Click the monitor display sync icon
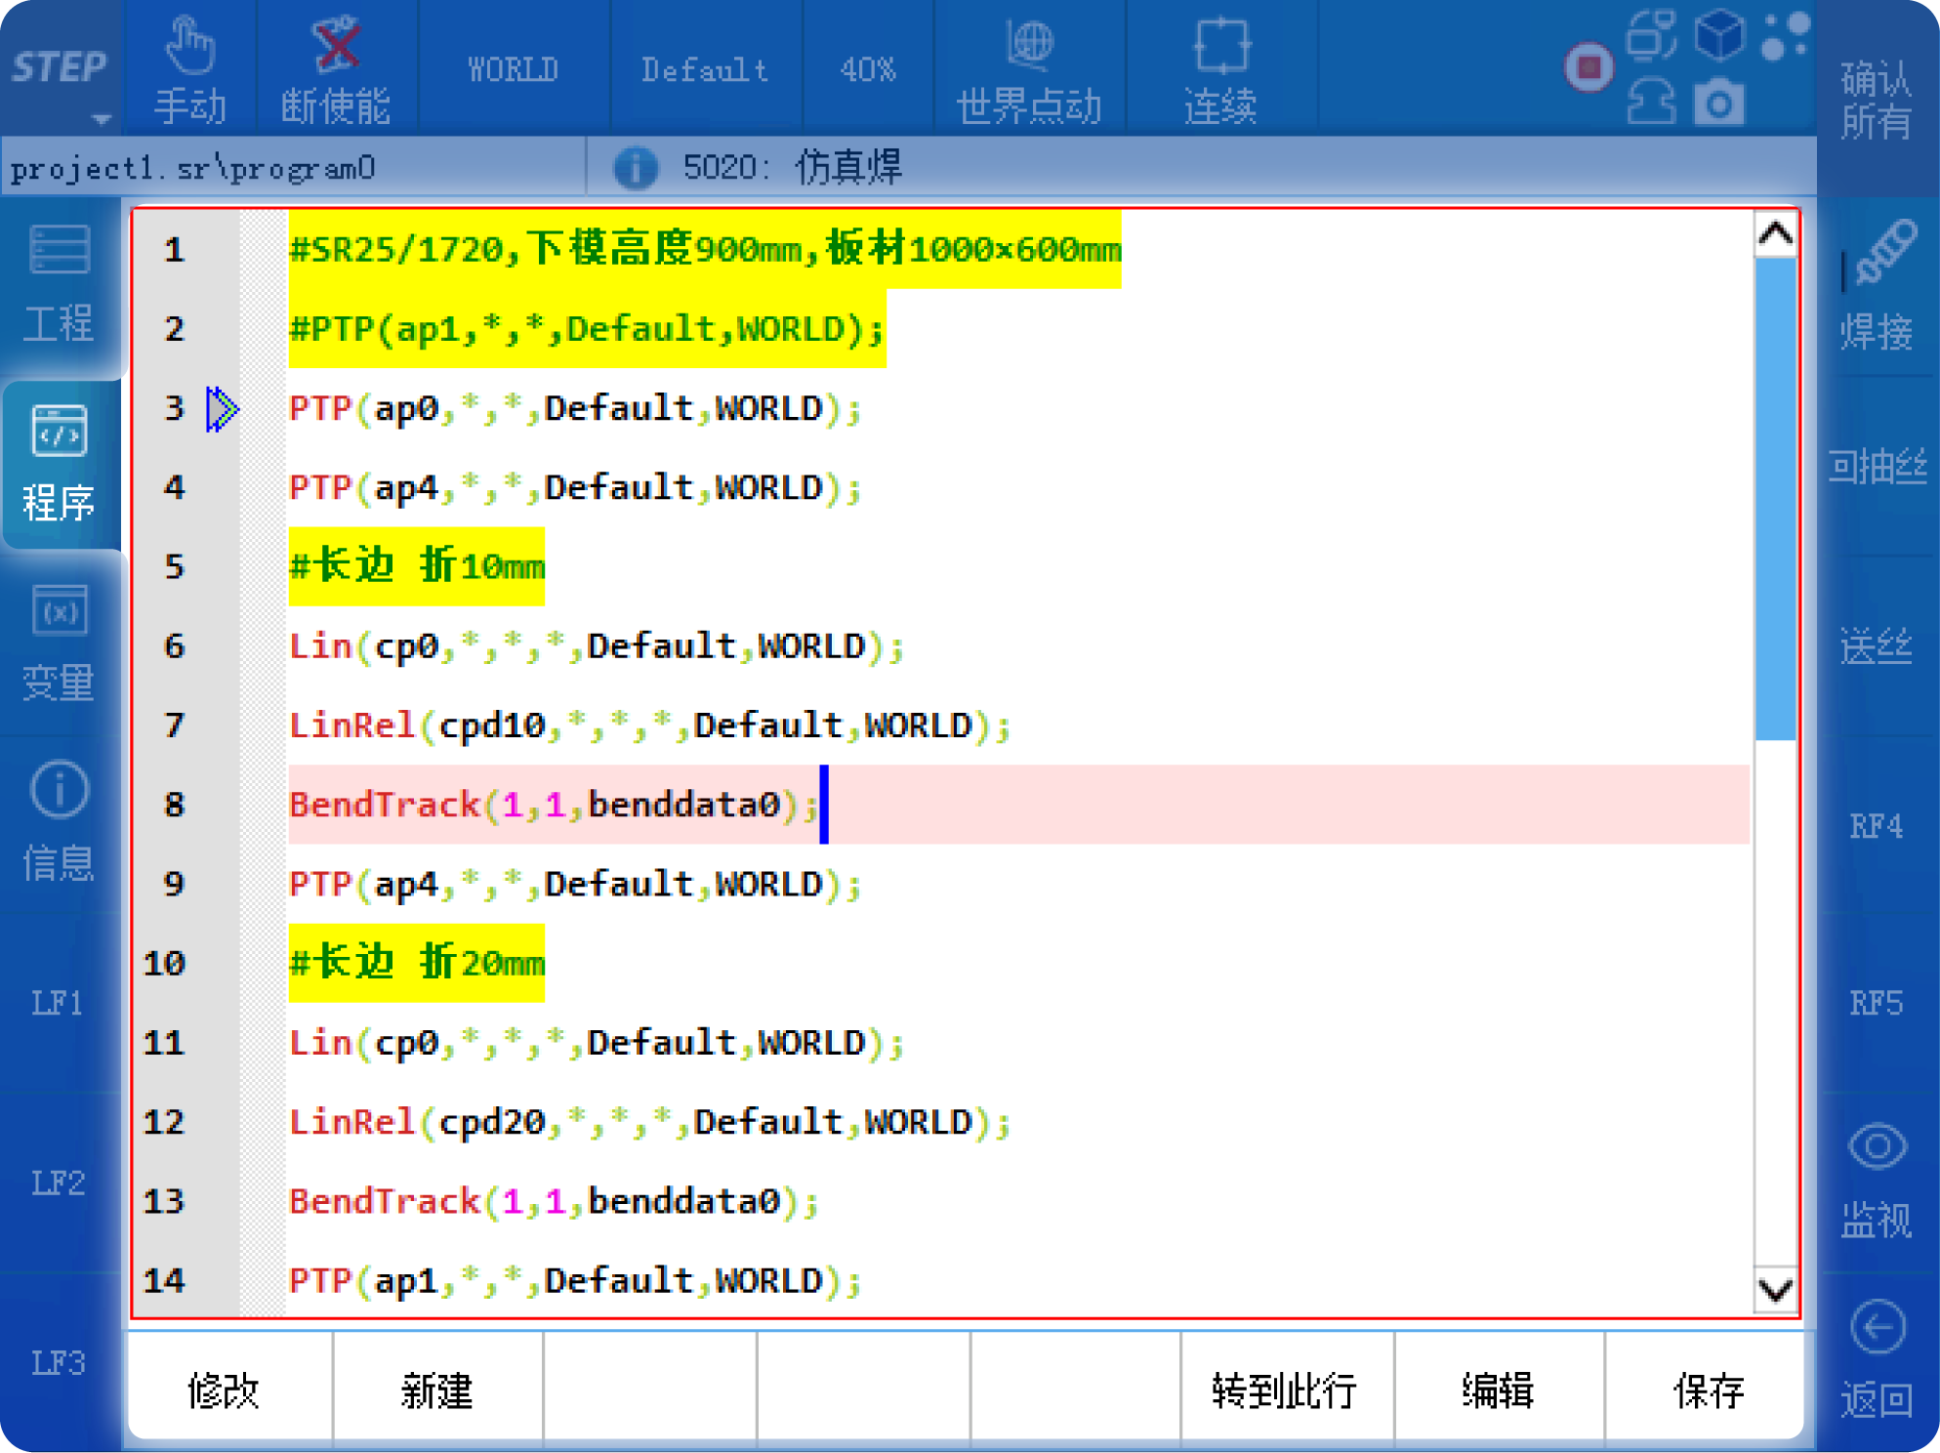1940x1453 pixels. click(1651, 34)
